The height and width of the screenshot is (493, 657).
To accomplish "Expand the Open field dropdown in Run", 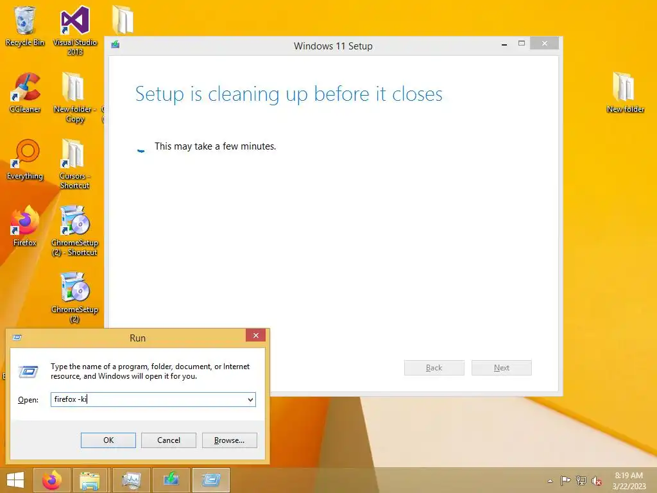I will pos(250,399).
